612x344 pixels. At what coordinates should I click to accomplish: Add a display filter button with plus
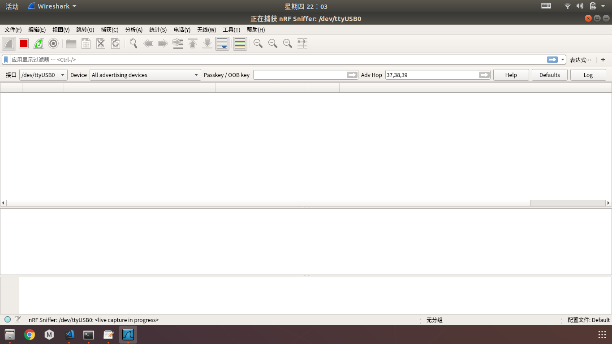click(x=603, y=60)
